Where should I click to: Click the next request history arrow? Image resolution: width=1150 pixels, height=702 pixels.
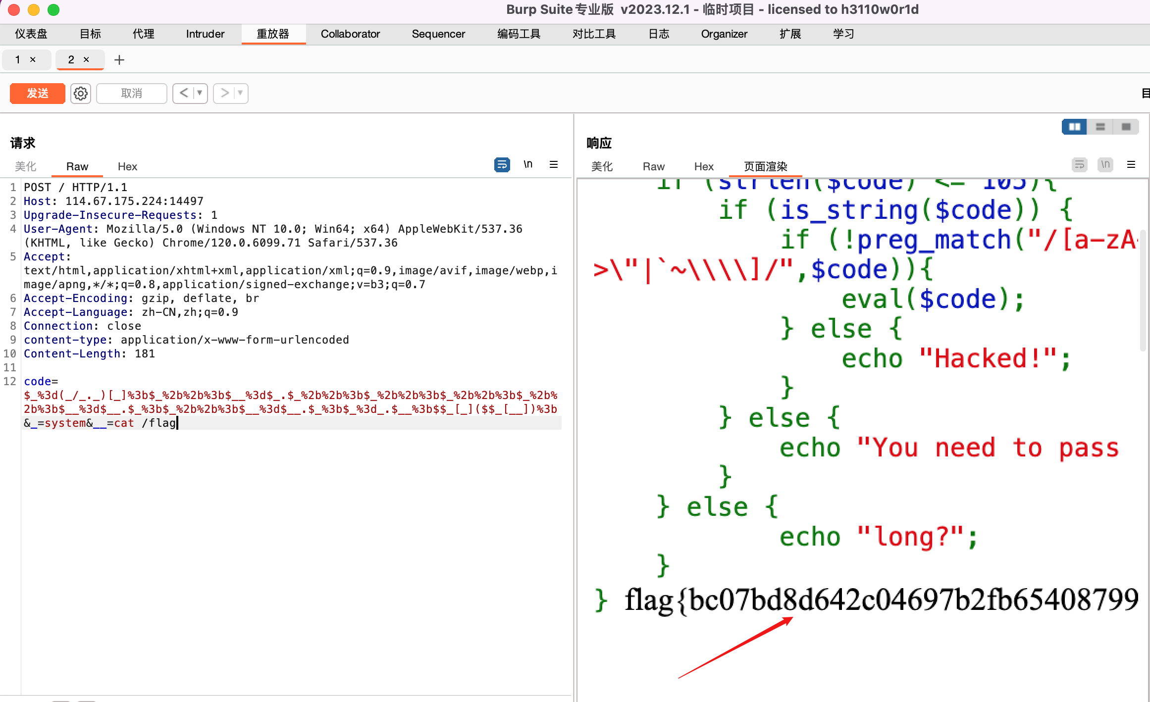(x=224, y=93)
